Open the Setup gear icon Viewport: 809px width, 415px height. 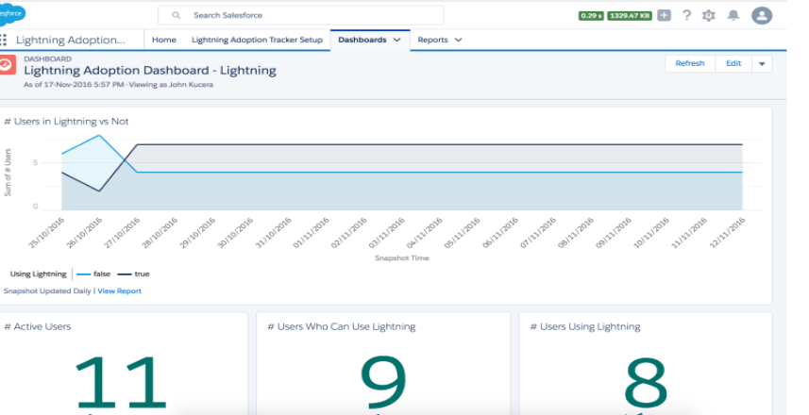coord(709,15)
